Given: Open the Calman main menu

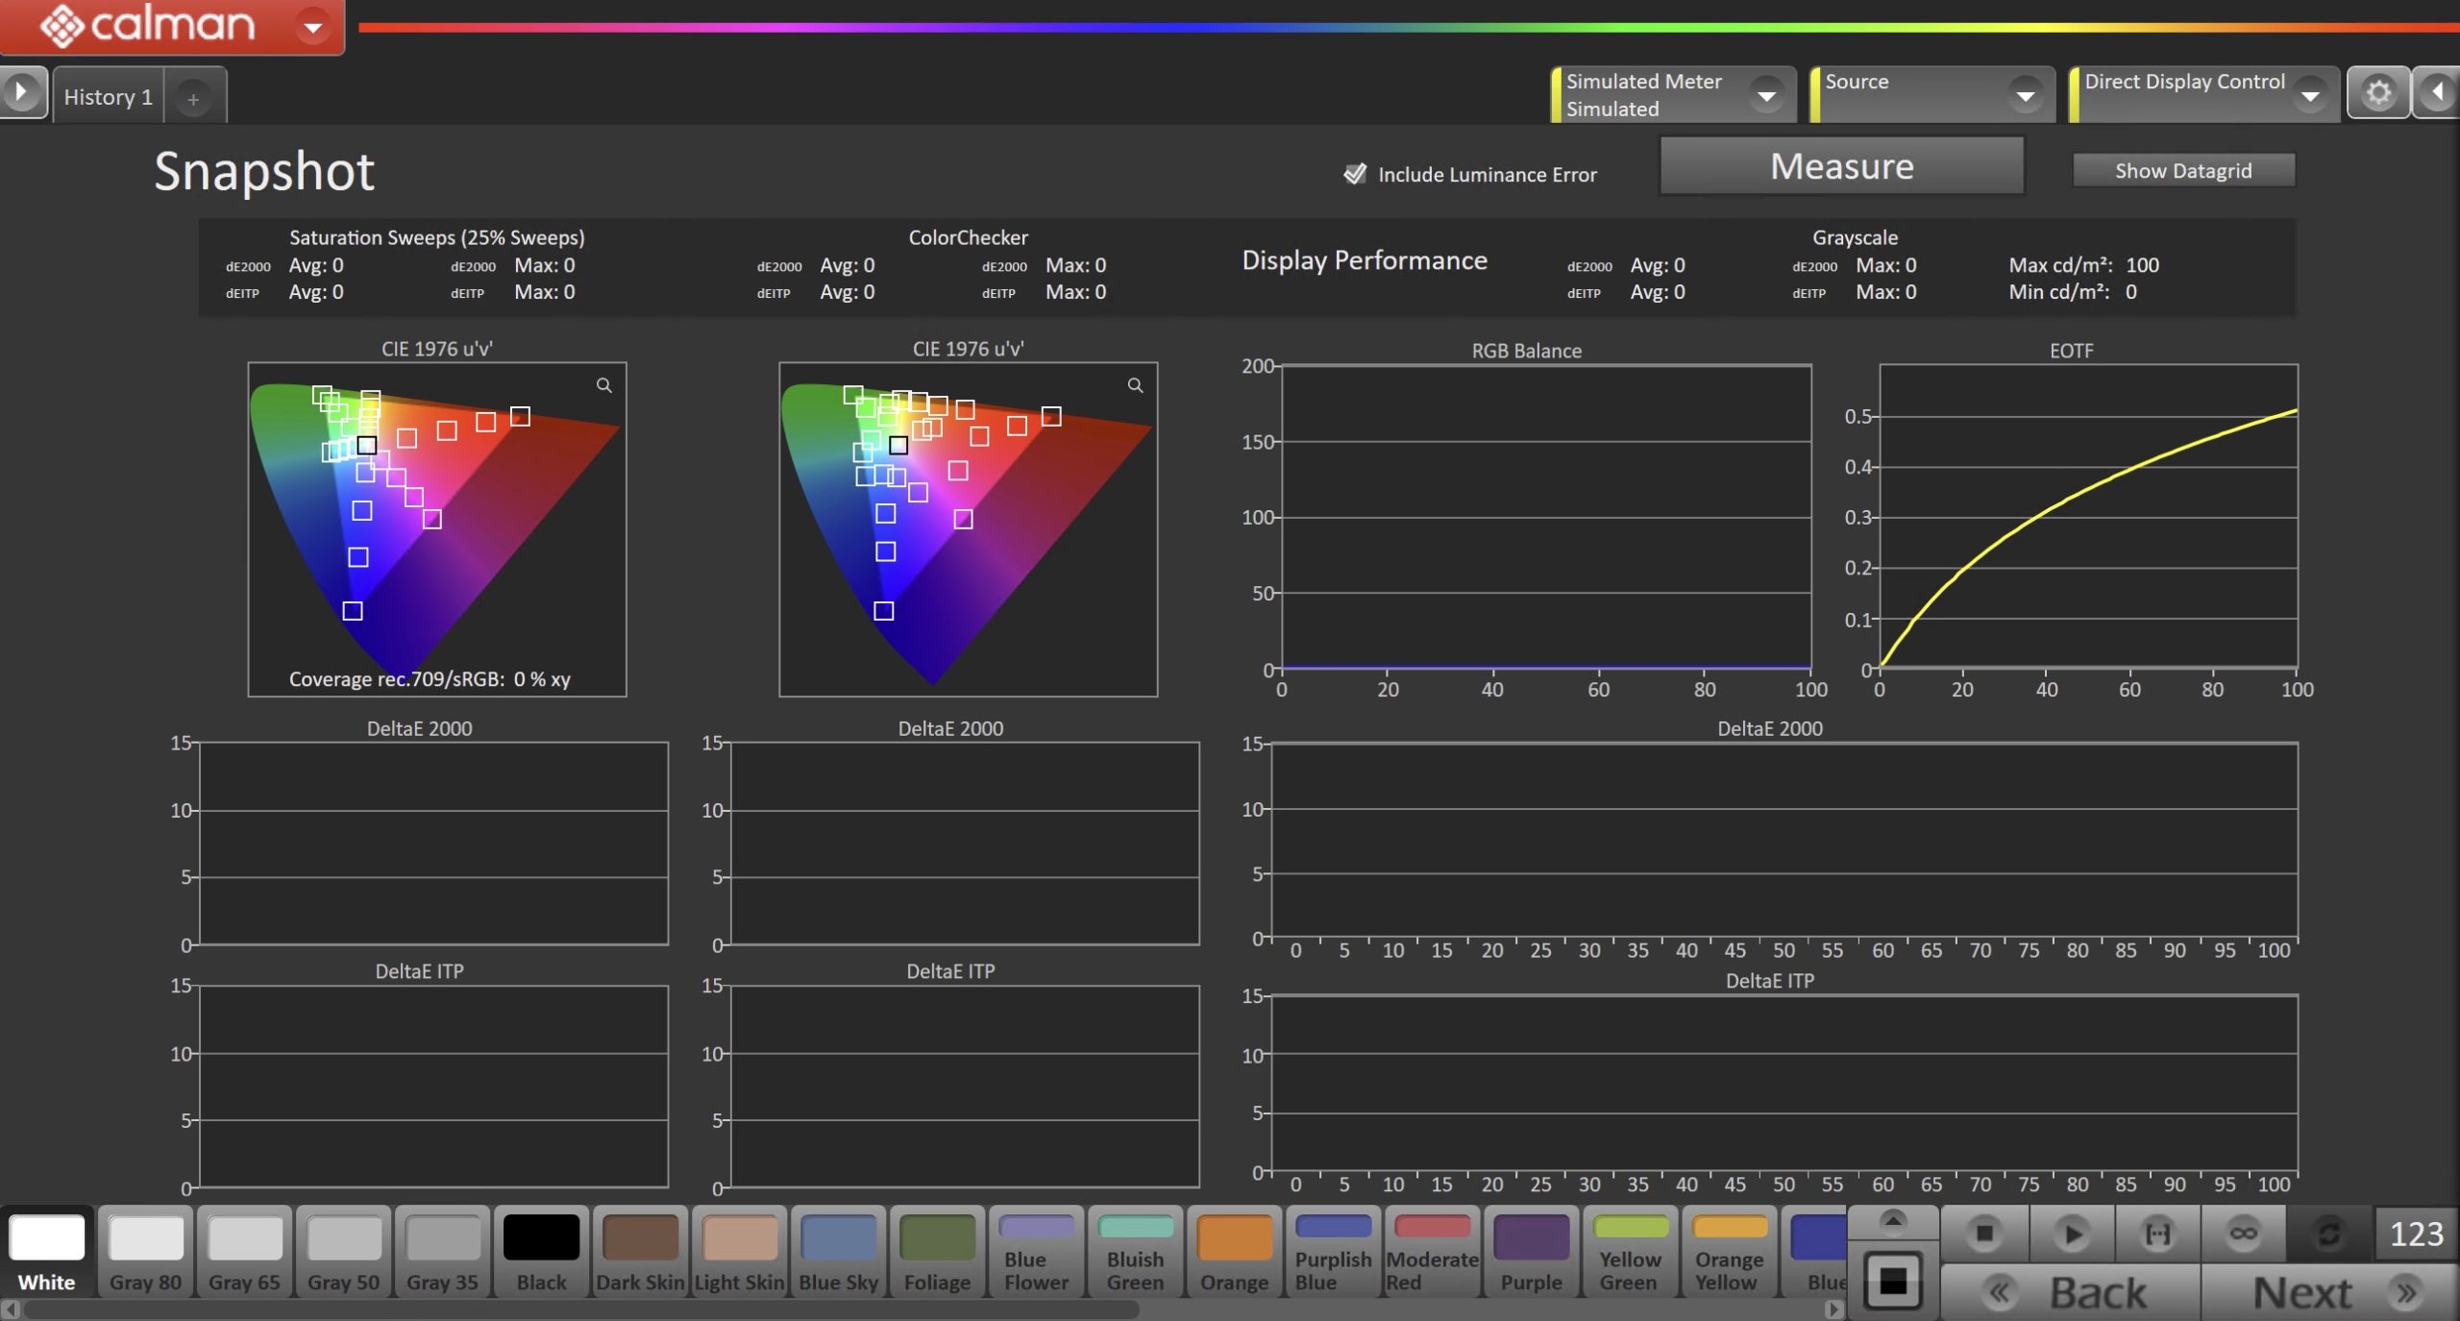Looking at the screenshot, I should coord(312,27).
